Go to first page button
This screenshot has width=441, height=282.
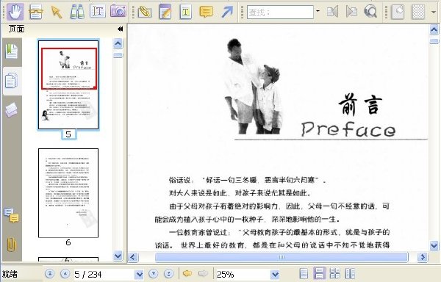pyautogui.click(x=50, y=274)
